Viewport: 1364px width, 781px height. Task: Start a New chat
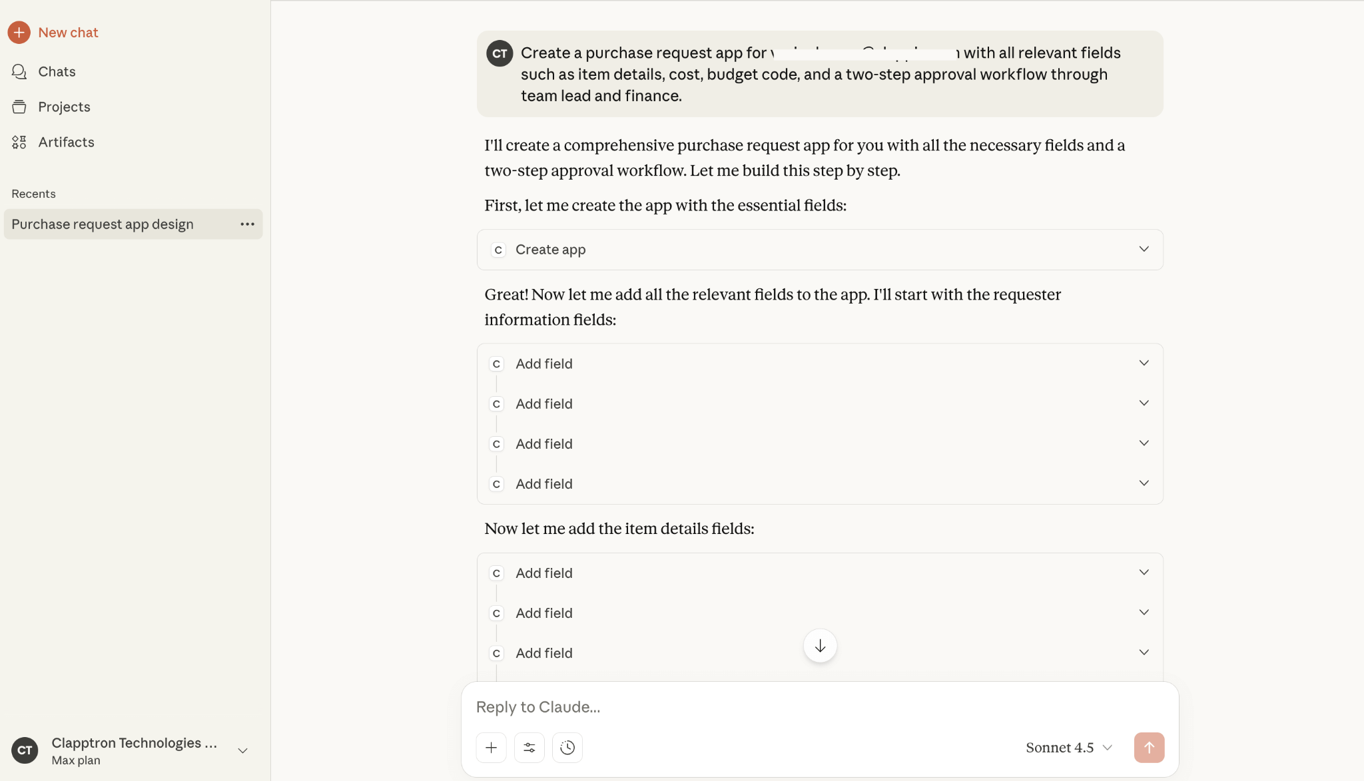click(67, 32)
